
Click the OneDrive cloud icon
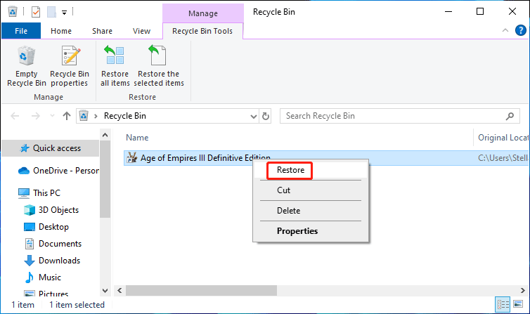tap(24, 171)
